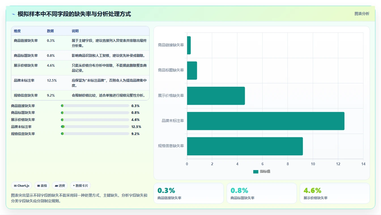Click the Chart.js tag chip

pos(22,186)
